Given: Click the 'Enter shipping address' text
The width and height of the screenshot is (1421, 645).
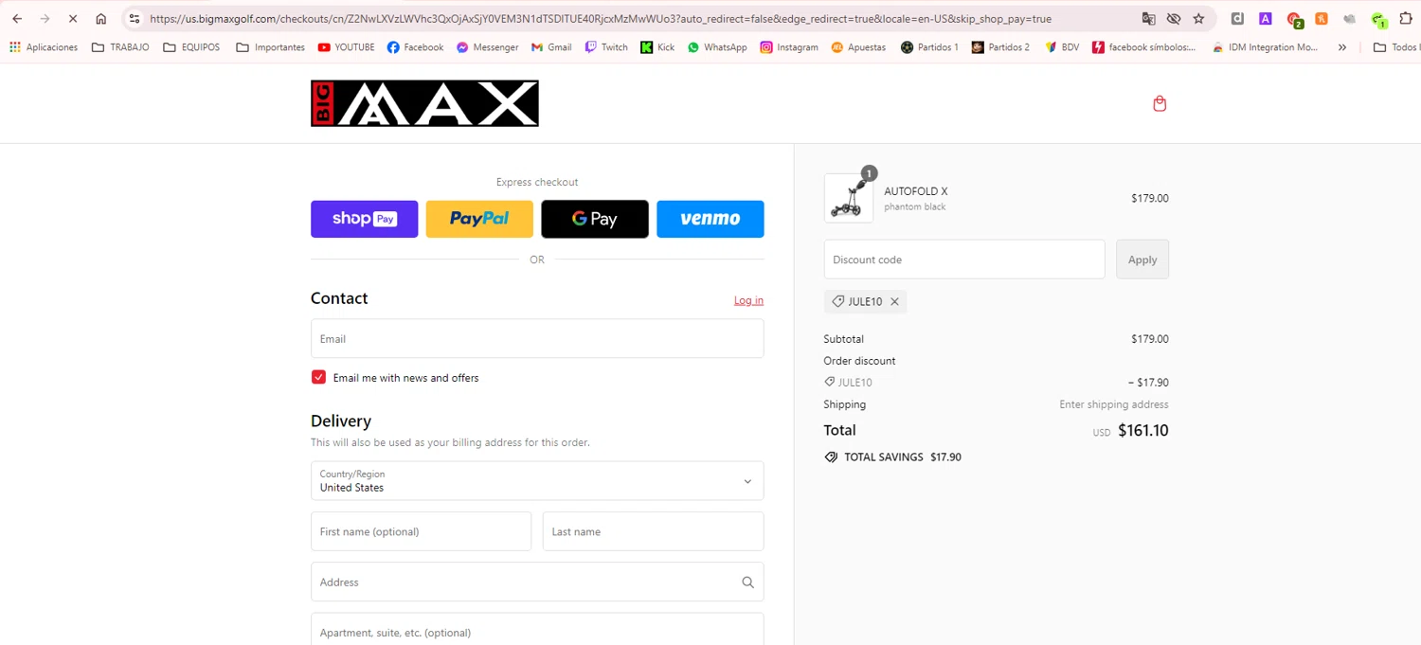Looking at the screenshot, I should click(1114, 404).
